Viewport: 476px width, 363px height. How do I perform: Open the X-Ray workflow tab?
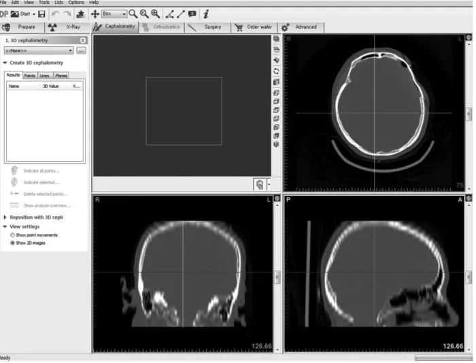(x=68, y=27)
